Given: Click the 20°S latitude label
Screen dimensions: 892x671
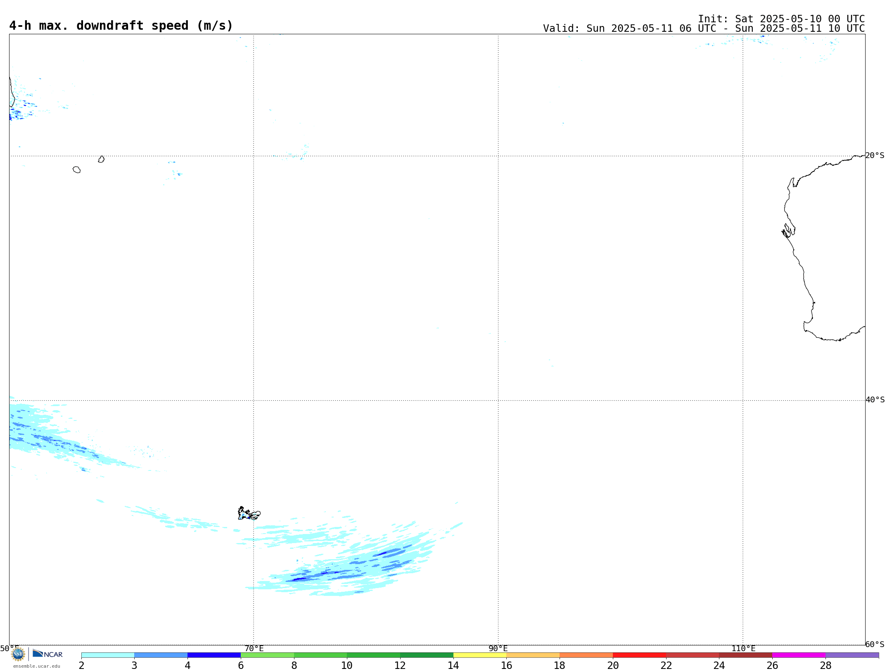Looking at the screenshot, I should (x=875, y=156).
